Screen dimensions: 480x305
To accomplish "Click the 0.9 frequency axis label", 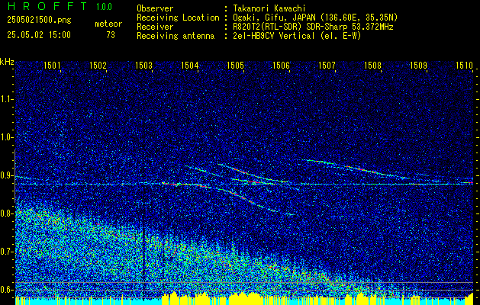I will coord(7,175).
